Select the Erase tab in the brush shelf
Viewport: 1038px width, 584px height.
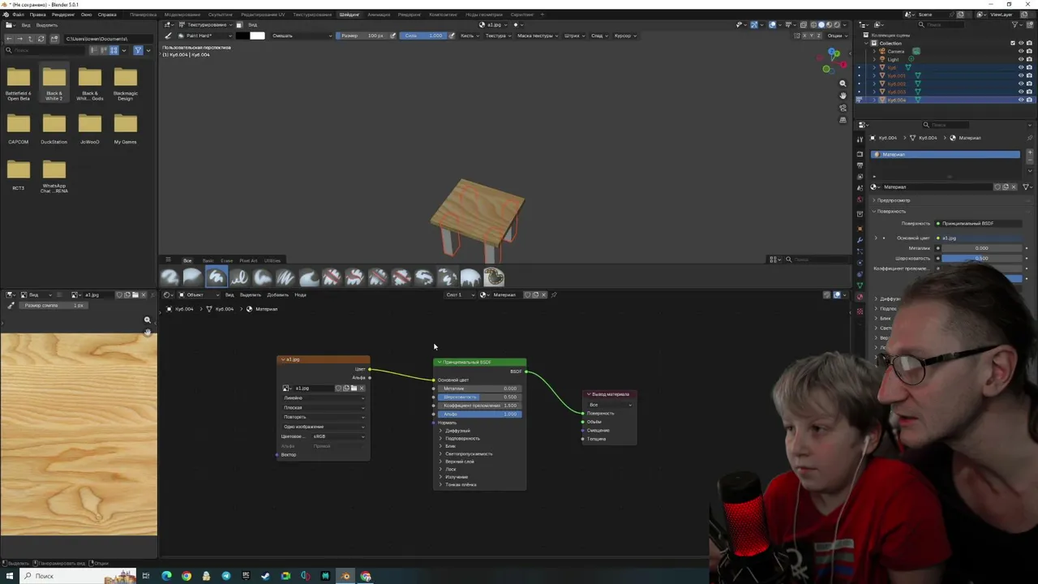[x=226, y=260]
